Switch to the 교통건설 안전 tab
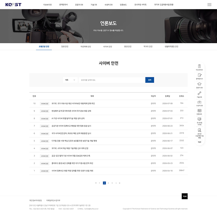Image resolution: width=217 pixels, height=214 pixels. pos(44,46)
